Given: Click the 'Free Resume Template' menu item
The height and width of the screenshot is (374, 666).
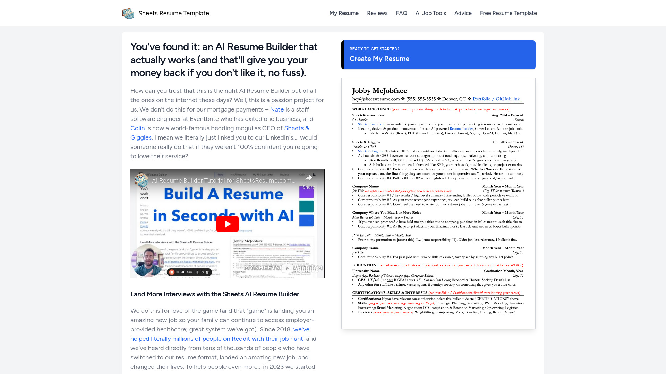Looking at the screenshot, I should pyautogui.click(x=508, y=13).
